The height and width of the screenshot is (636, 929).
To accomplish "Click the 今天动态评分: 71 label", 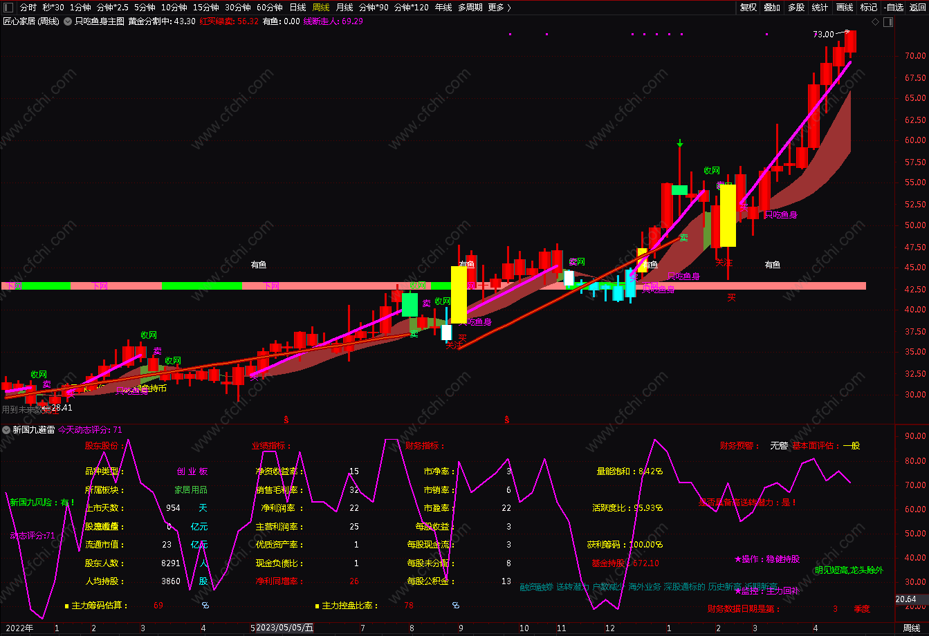I will coord(90,429).
